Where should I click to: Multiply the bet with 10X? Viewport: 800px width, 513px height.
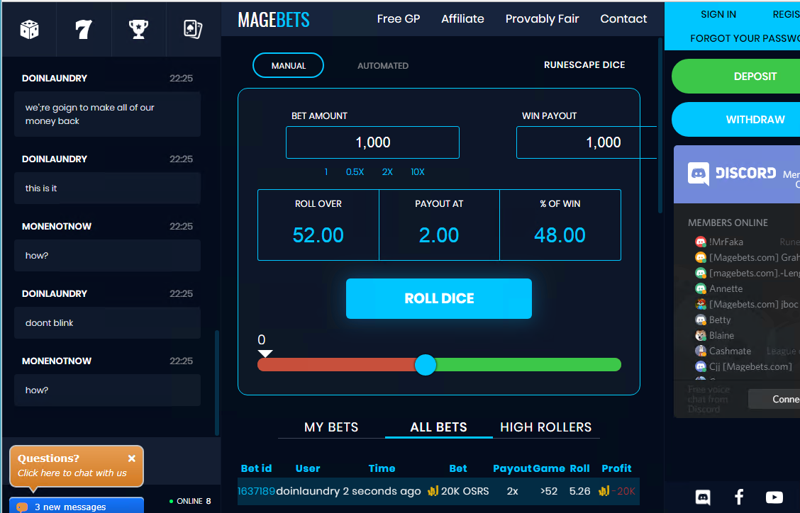pyautogui.click(x=417, y=172)
